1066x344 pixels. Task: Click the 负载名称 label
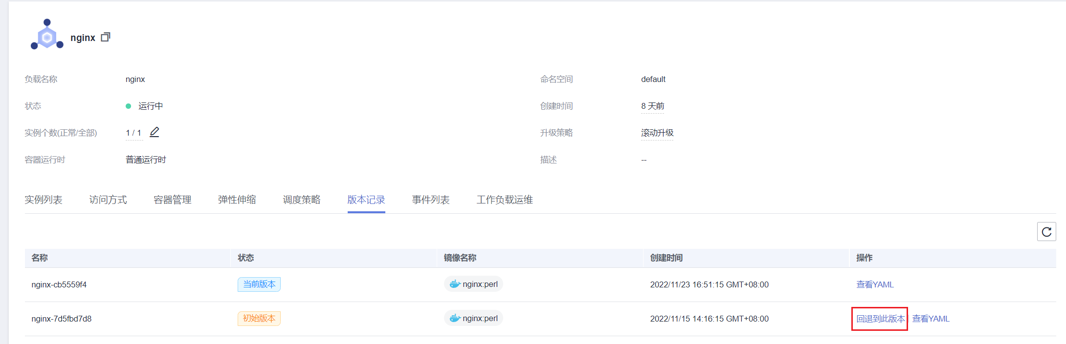point(41,79)
